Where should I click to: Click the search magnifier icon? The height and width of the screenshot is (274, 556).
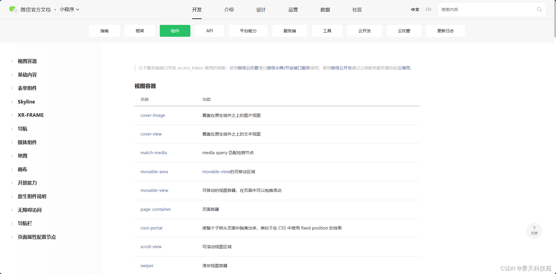539,9
